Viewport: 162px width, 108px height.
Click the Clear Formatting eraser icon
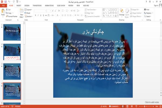click(x=59, y=11)
